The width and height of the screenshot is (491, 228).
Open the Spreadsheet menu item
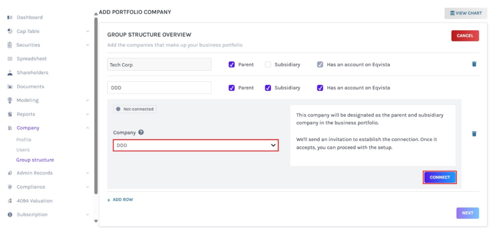(x=32, y=59)
